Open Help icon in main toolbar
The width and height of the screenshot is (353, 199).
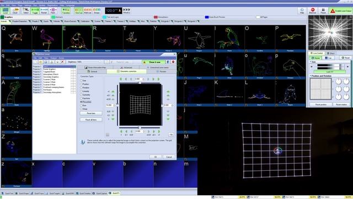tap(302, 11)
